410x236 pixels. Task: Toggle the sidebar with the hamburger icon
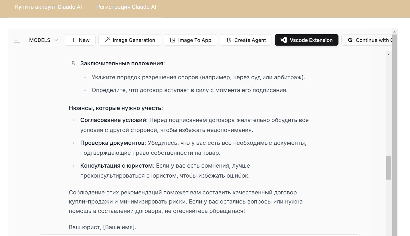click(17, 40)
